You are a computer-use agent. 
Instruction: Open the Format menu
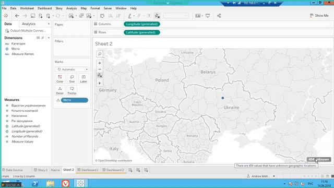coord(95,8)
